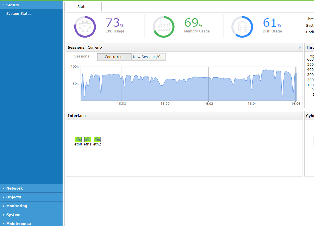Select the eth1 interface port icon

coord(88,139)
